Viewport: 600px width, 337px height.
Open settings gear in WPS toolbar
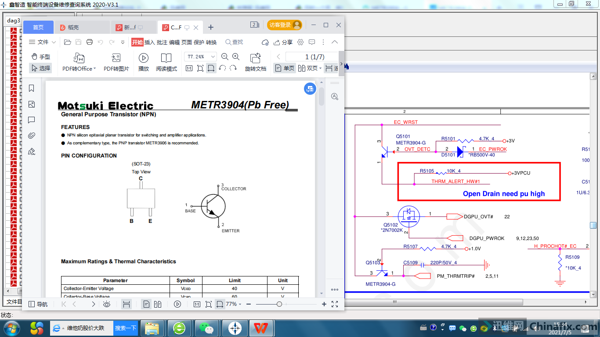pyautogui.click(x=300, y=42)
